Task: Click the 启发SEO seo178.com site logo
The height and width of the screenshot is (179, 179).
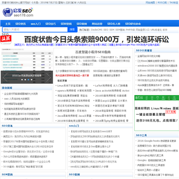Action: pyautogui.click(x=18, y=12)
